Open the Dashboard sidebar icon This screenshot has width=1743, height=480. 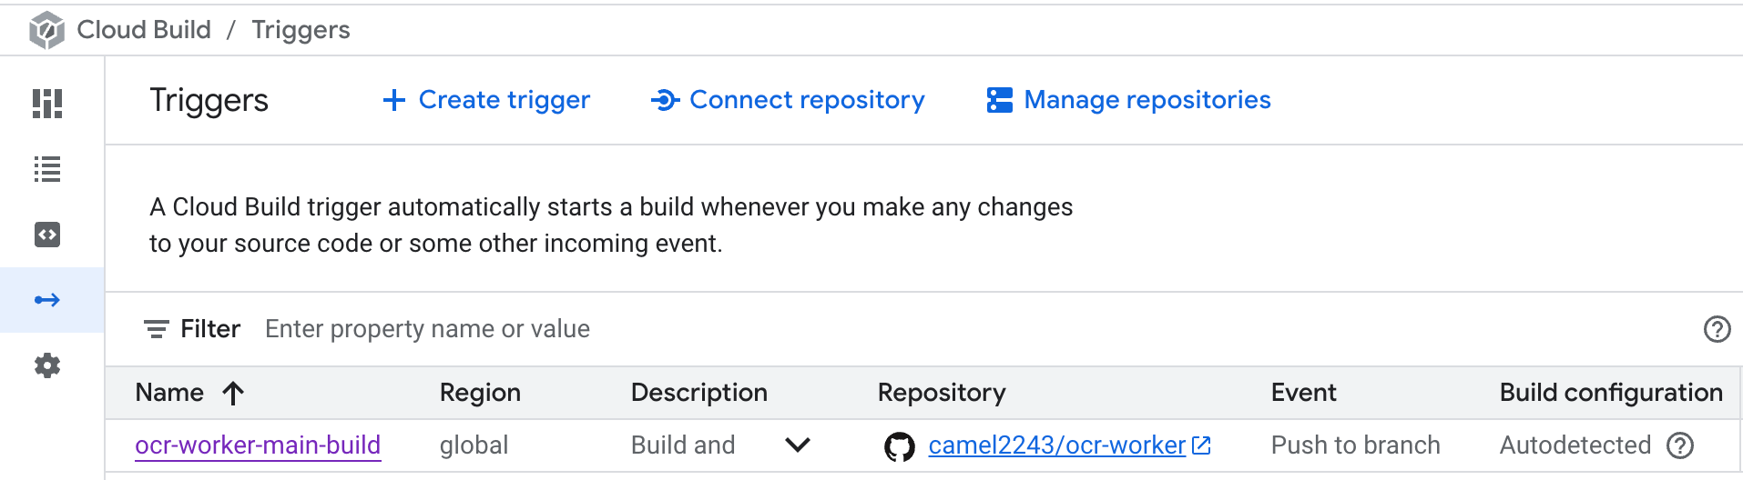tap(47, 104)
